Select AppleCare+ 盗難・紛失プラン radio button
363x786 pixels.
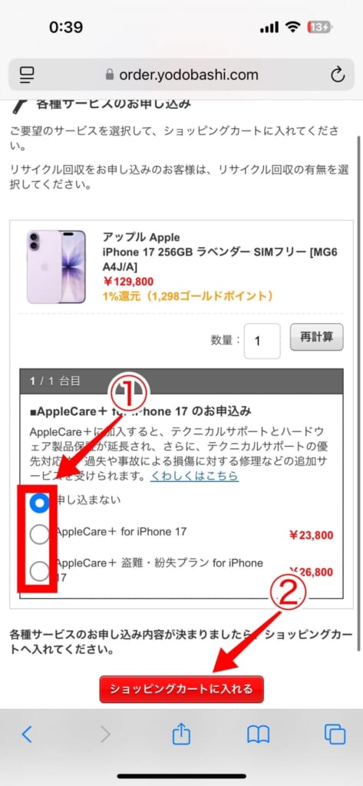point(40,570)
